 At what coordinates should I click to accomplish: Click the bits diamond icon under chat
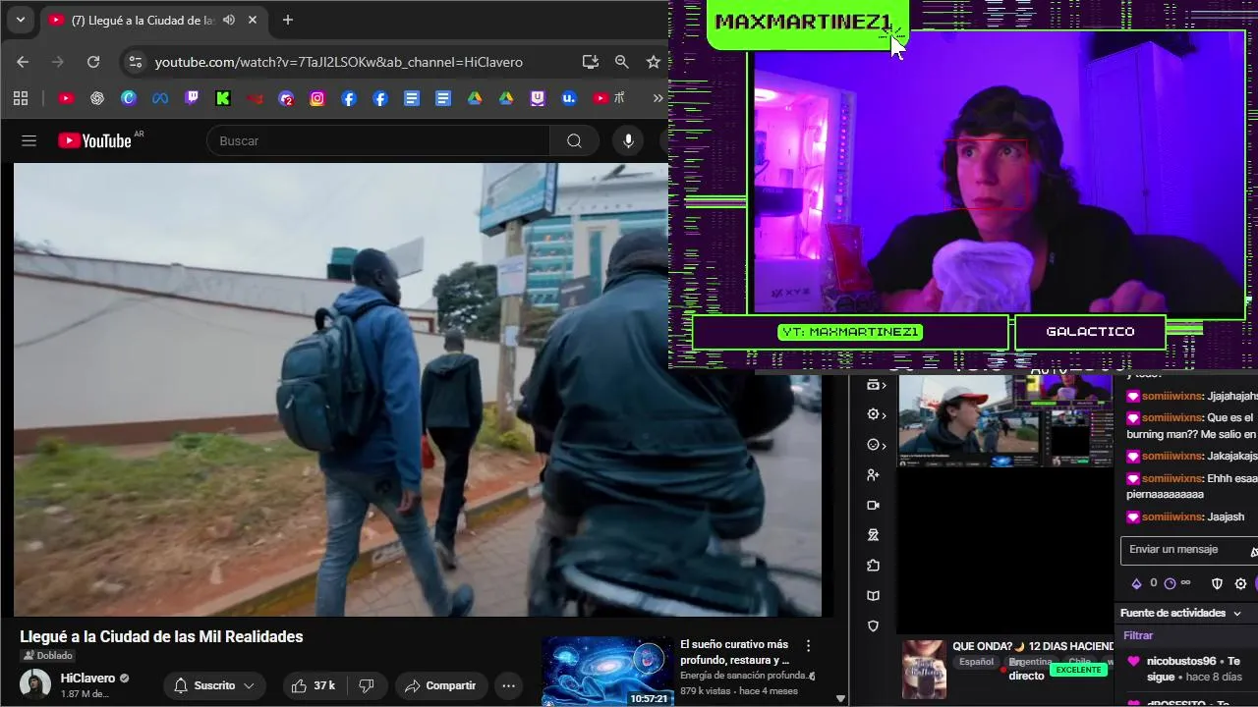click(x=1137, y=583)
